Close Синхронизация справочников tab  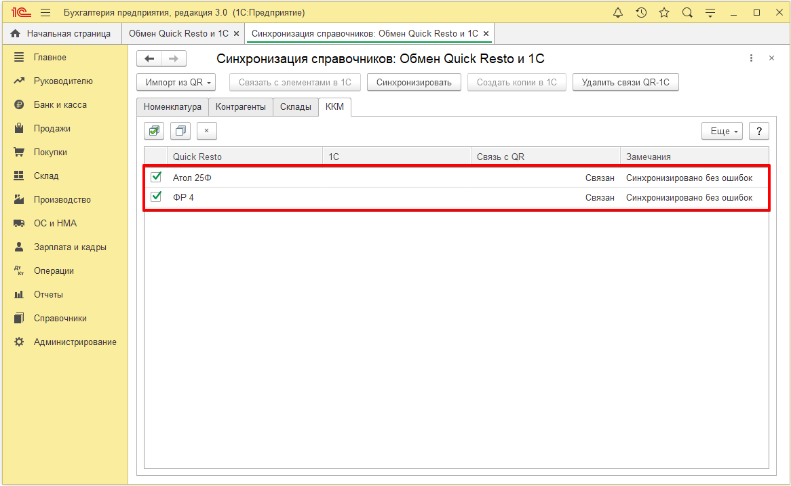click(x=486, y=34)
